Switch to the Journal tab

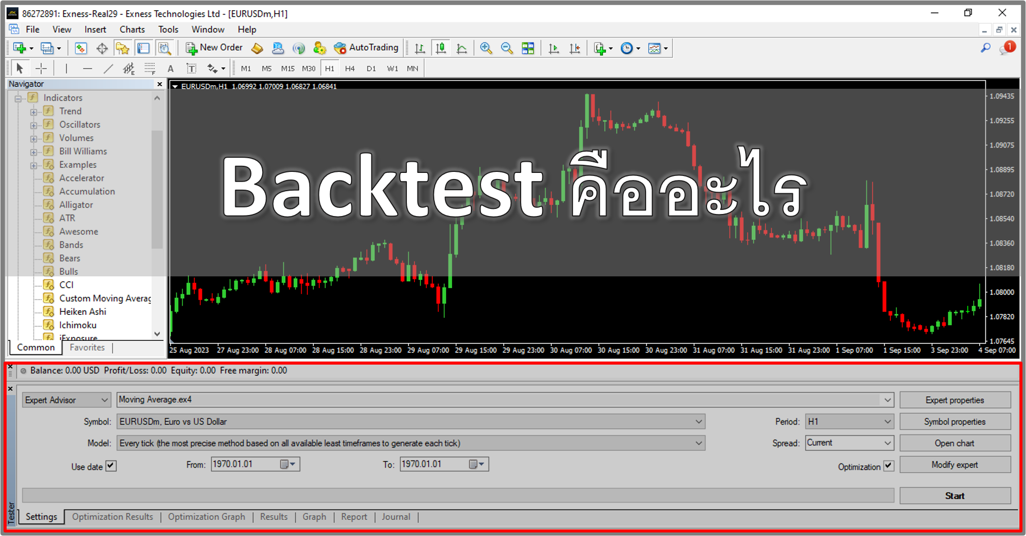click(x=396, y=517)
